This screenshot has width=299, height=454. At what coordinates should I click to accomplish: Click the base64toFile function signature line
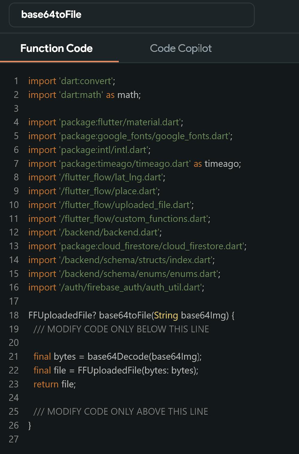click(131, 315)
